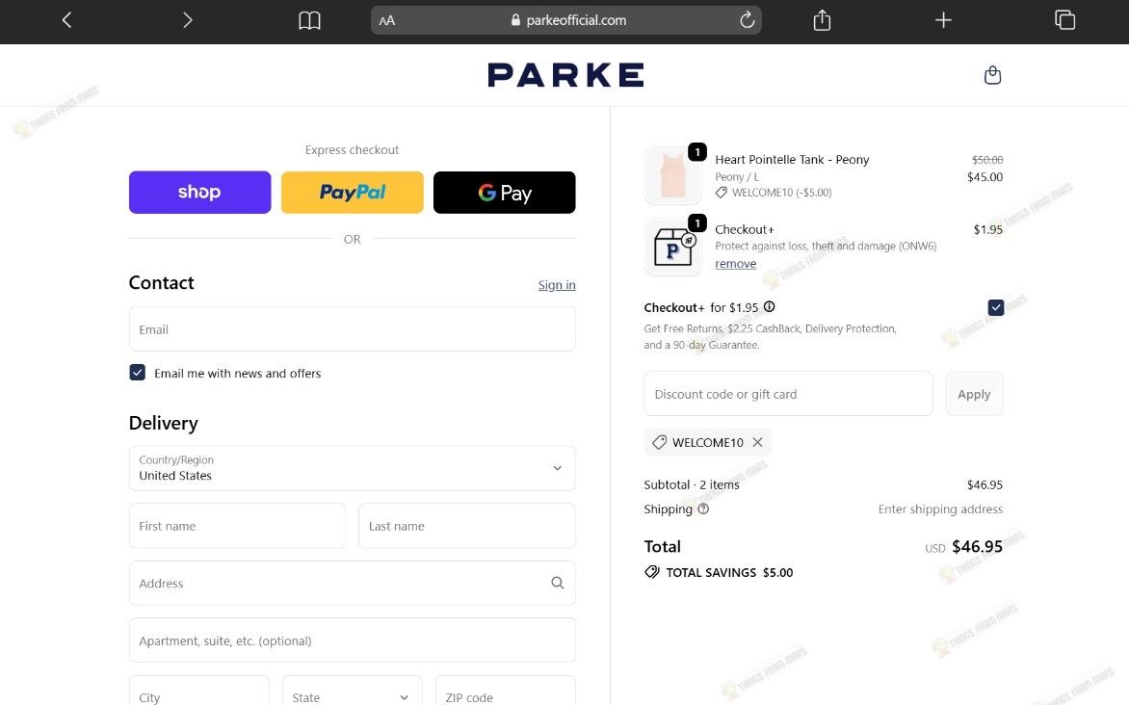Viewport: 1129px width, 705px height.
Task: Go forward with the browser forward arrow
Action: [187, 20]
